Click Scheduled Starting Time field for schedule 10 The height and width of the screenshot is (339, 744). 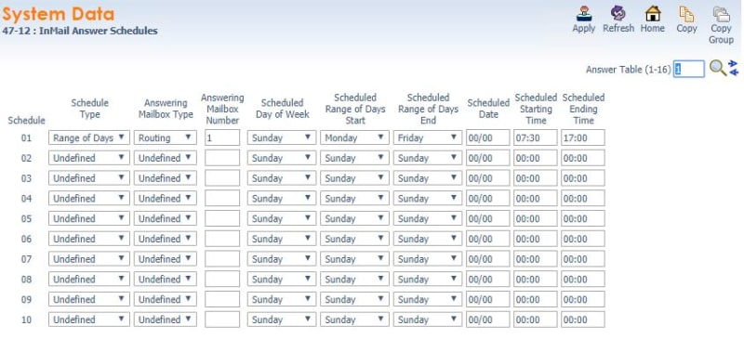[536, 319]
